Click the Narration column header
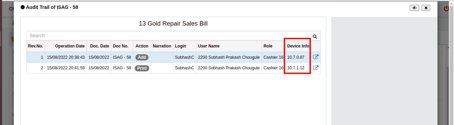 coord(162,46)
